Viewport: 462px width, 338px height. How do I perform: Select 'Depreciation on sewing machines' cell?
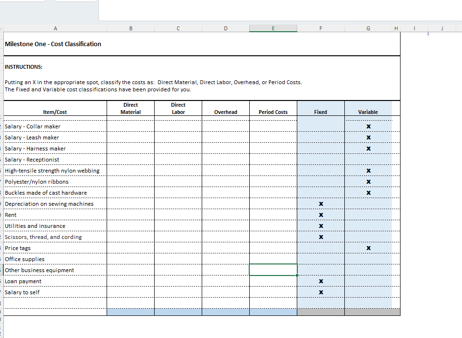[55, 204]
